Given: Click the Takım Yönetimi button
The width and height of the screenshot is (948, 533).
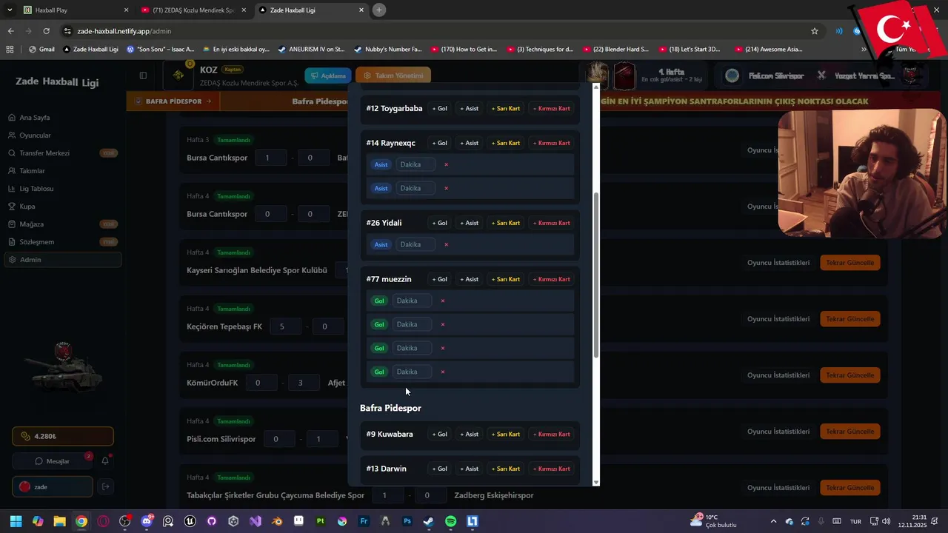Looking at the screenshot, I should point(393,76).
